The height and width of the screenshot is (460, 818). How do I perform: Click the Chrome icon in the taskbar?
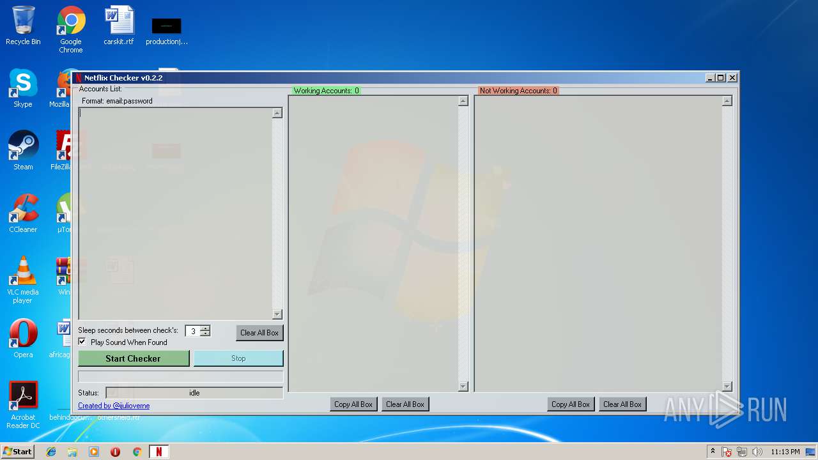[137, 452]
